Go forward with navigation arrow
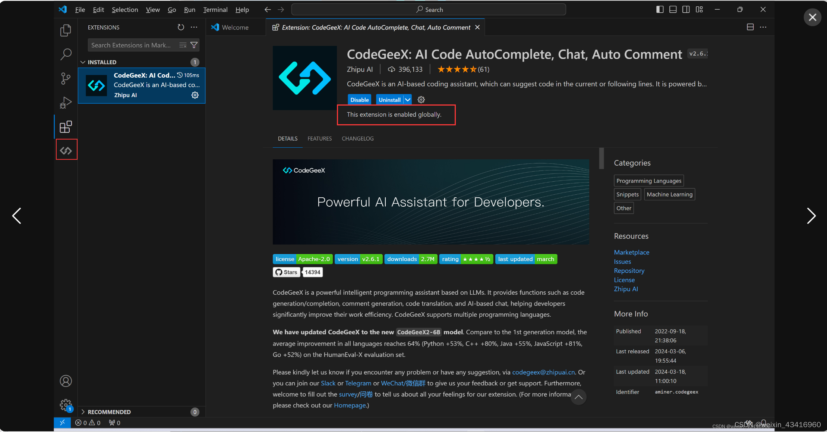This screenshot has height=432, width=827. pos(281,10)
